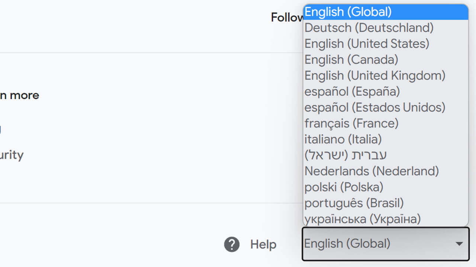Open the Help link
Viewport: 476px width, 267px height.
coord(263,245)
